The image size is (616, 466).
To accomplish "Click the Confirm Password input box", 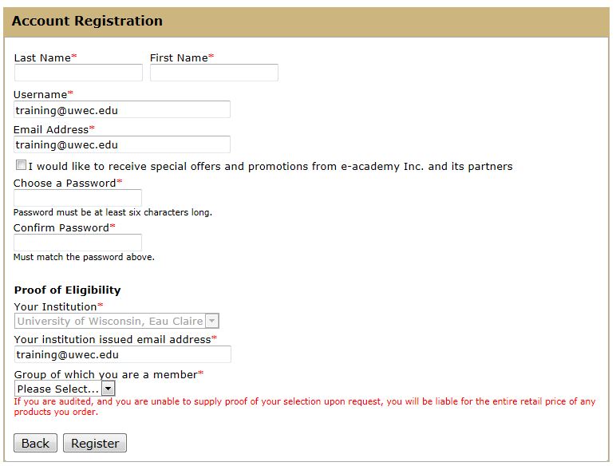I will click(x=78, y=243).
